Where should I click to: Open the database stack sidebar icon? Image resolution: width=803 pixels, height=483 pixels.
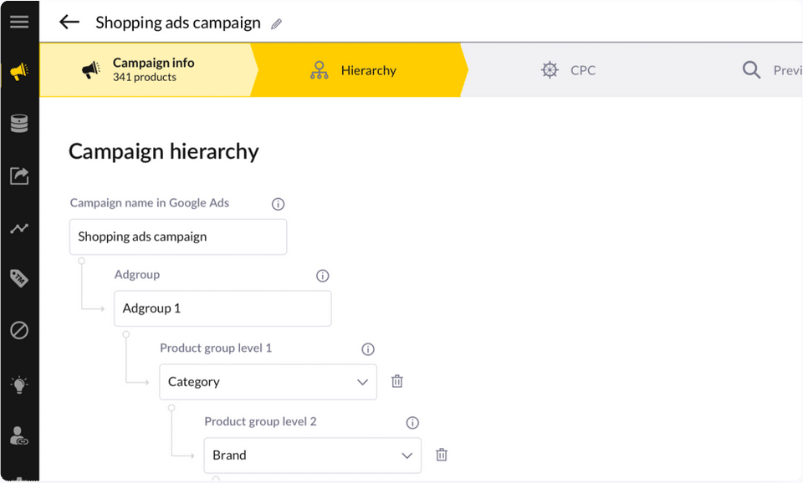19,124
